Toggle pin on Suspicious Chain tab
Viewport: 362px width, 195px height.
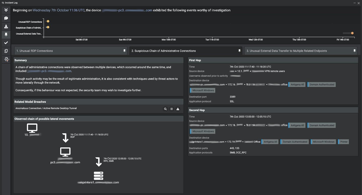[239, 51]
